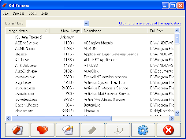The height and width of the screenshot is (139, 186).
Task: Click the dynamite kill process icon button
Action: 17,130
